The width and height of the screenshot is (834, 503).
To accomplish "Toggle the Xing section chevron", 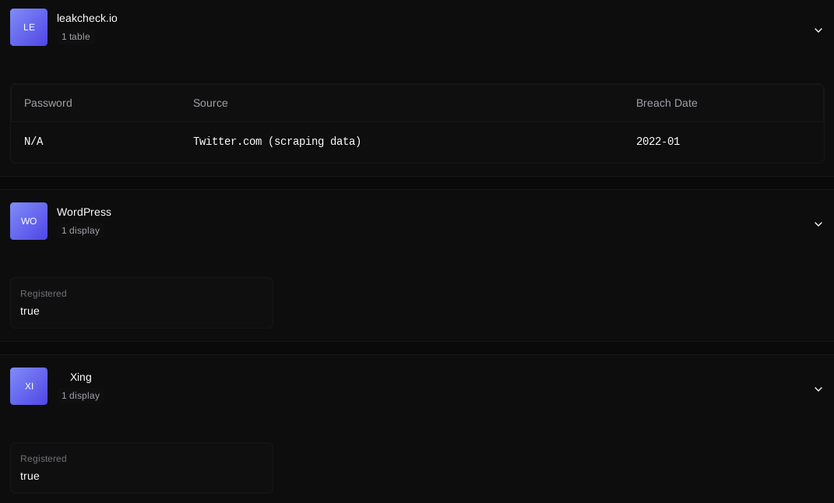I will (818, 389).
